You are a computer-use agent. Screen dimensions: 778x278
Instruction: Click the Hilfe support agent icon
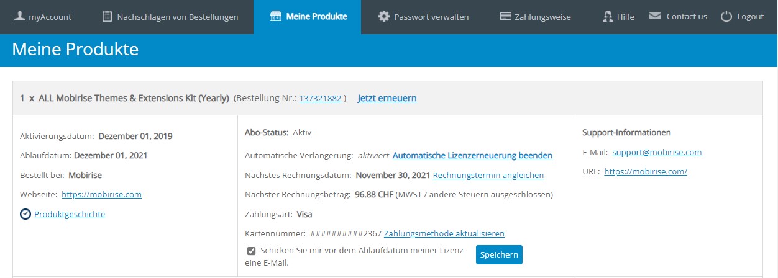608,16
